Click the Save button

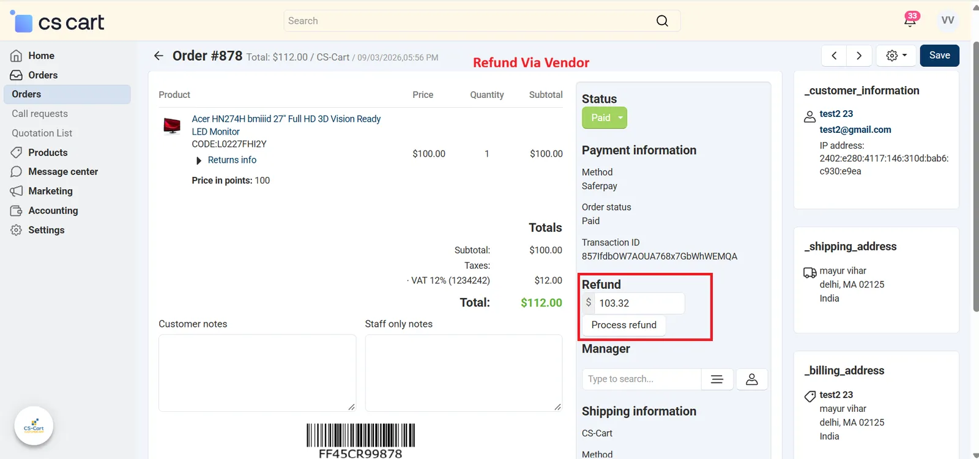[x=940, y=56]
